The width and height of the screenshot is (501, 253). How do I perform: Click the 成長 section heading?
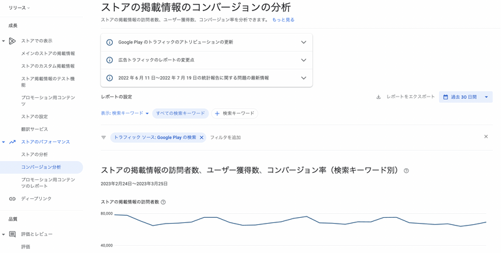pyautogui.click(x=13, y=26)
